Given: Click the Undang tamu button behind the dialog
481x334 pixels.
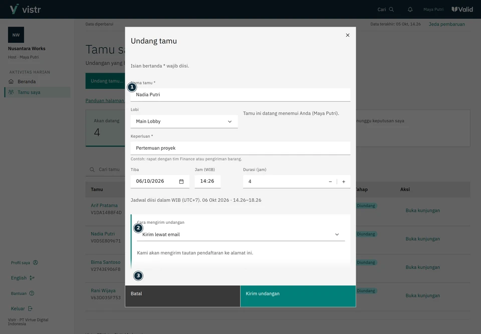Looking at the screenshot, I should point(105,81).
